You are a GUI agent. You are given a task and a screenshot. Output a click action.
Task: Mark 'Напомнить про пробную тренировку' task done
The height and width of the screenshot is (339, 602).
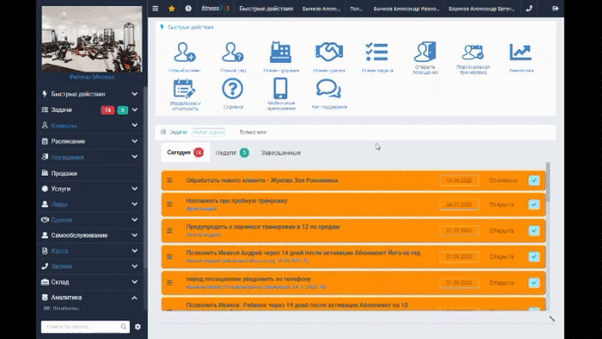[534, 204]
